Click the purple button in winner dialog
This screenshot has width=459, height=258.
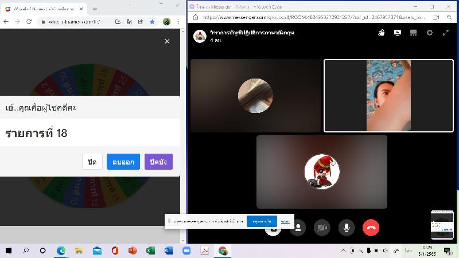click(158, 162)
